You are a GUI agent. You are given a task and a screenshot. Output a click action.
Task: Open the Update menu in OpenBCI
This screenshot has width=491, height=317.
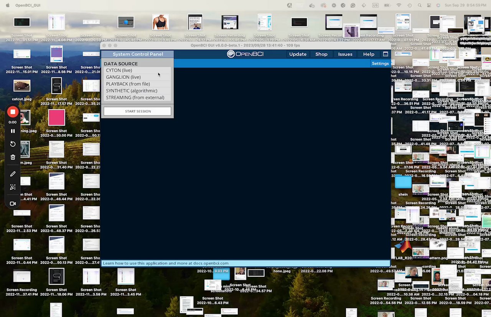point(298,54)
